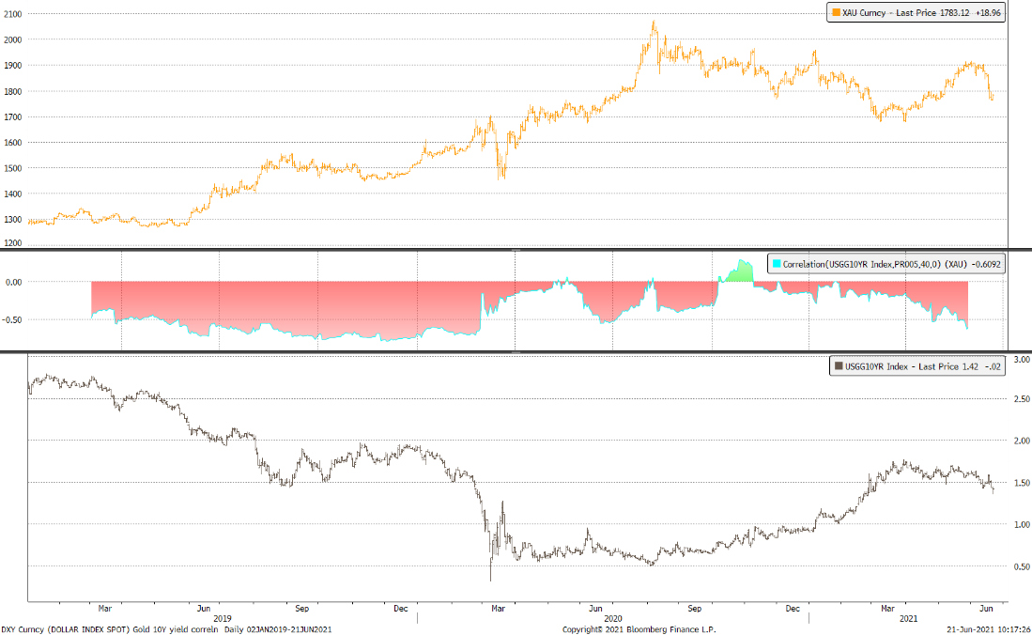
Task: Click the 2020 year label on time axis
Action: (x=614, y=618)
